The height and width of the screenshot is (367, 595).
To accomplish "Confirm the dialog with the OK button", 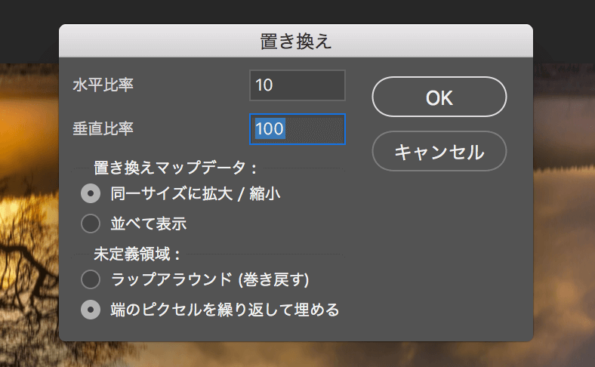I will coord(439,97).
